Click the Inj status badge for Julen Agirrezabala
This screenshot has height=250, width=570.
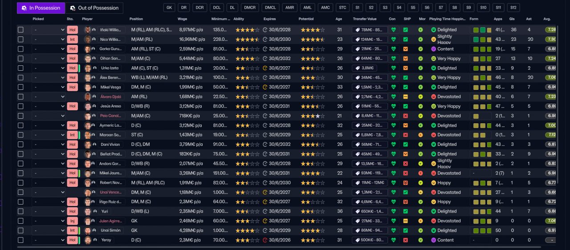pos(72,221)
